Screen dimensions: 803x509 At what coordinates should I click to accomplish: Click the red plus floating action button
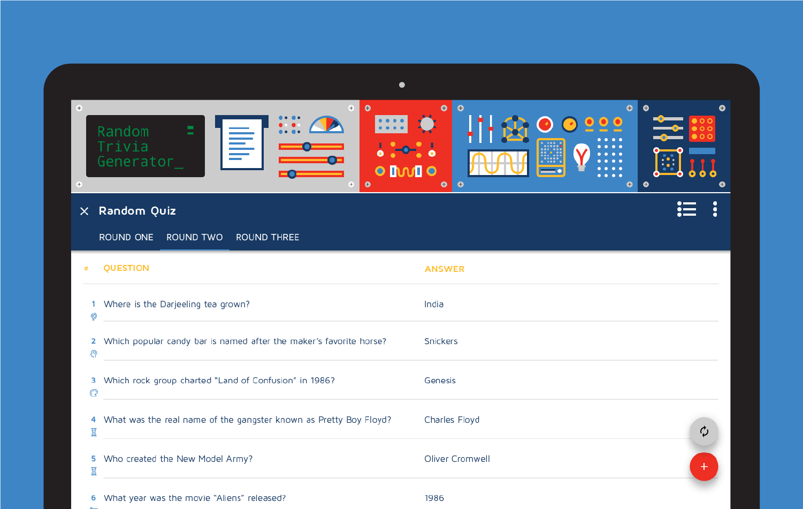click(704, 467)
